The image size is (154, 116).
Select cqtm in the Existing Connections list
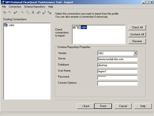click(12, 25)
